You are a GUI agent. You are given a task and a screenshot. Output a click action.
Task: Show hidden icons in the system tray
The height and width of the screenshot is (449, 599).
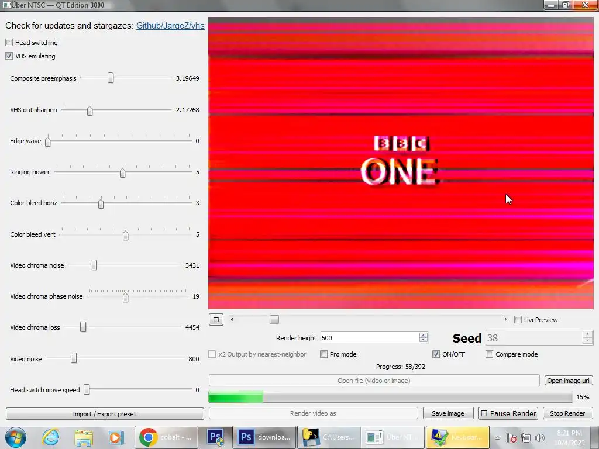click(497, 437)
